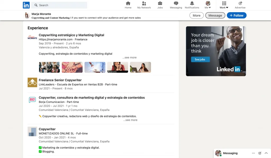Open the More options button
The width and height of the screenshot is (271, 158).
[x=197, y=15]
